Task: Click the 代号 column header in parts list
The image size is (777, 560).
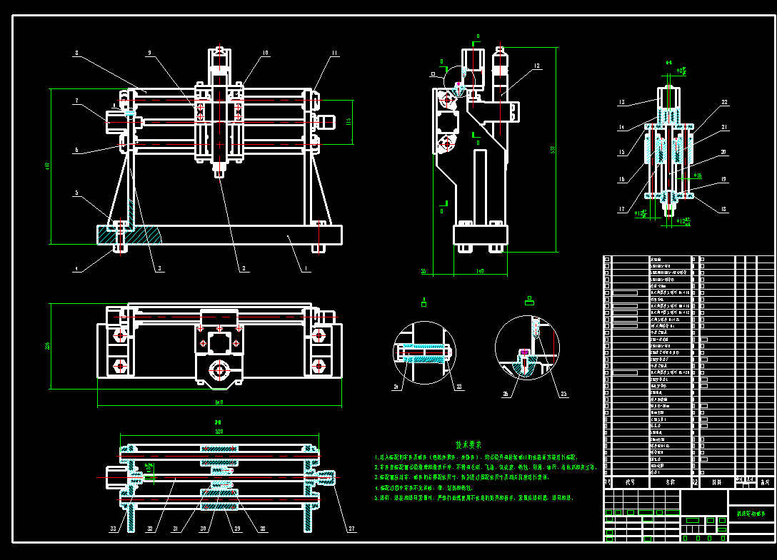Action: [x=631, y=482]
